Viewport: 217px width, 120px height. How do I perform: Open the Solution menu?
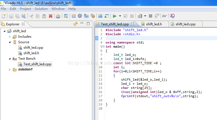[x=41, y=9]
